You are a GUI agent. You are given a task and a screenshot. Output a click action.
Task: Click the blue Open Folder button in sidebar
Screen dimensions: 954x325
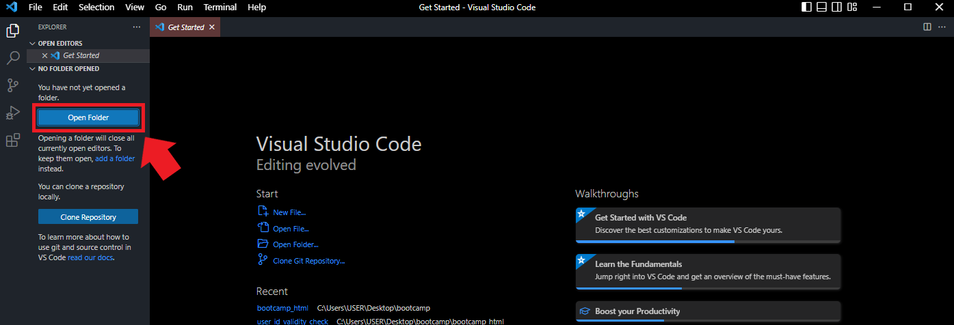tap(88, 117)
